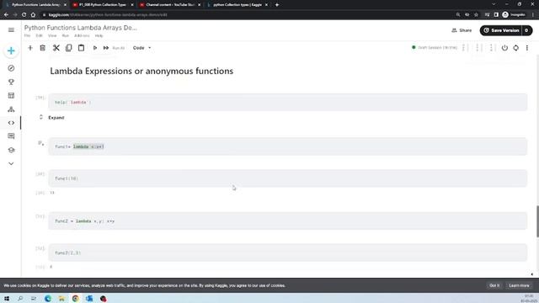
Task: Click the restart session refresh icon
Action: pos(516,48)
